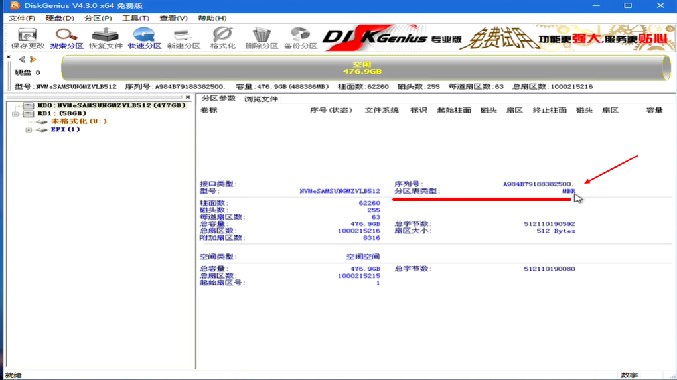Open the Disk (硬盘) menu
This screenshot has height=380, width=677.
[60, 18]
